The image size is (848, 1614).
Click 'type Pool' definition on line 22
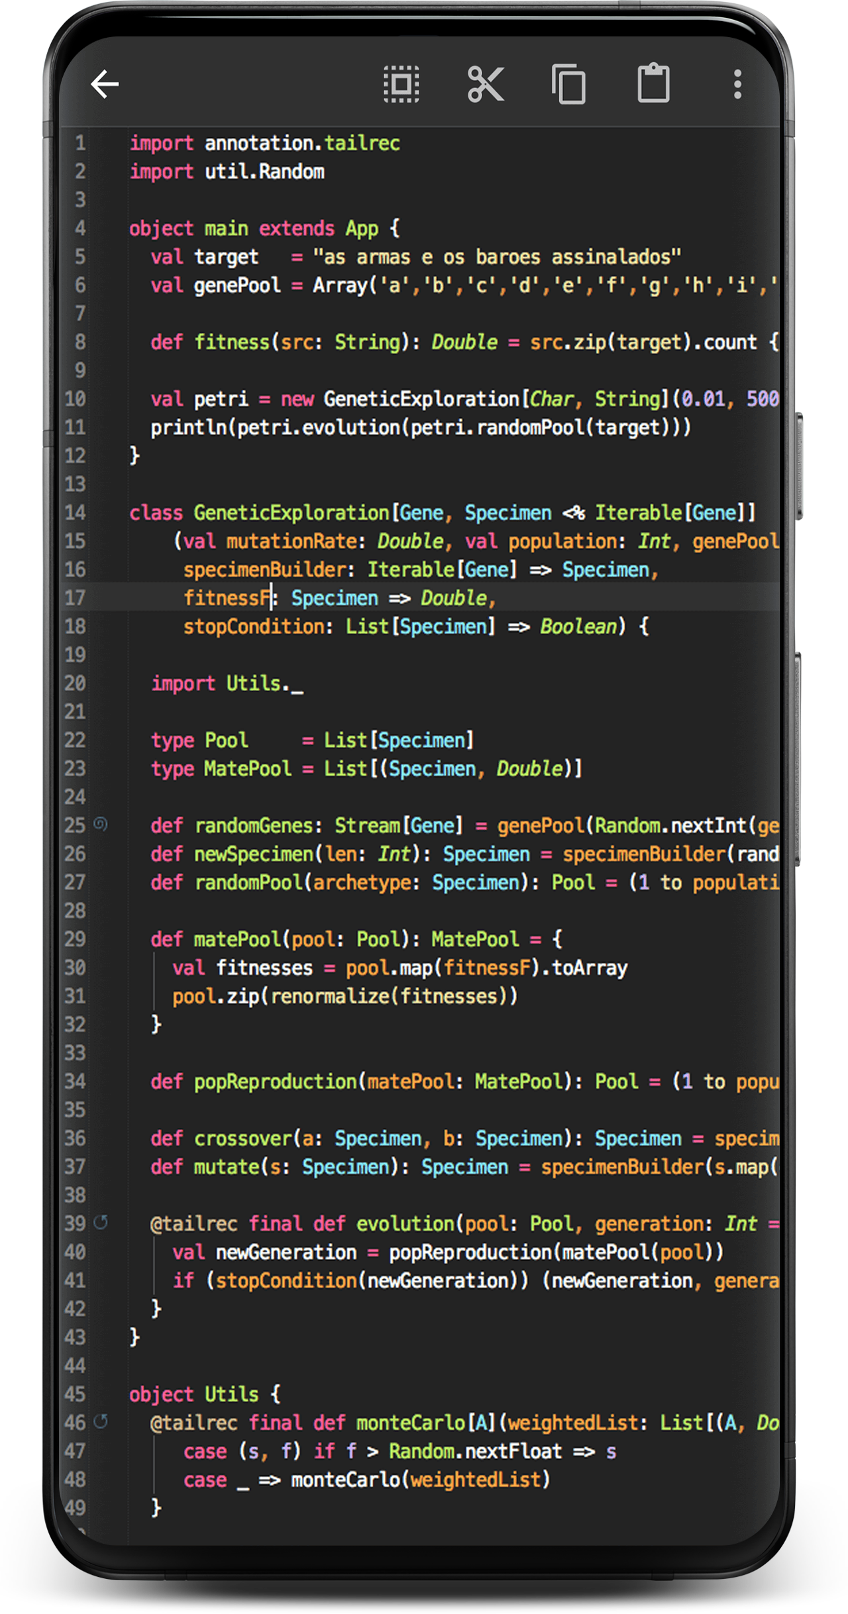[x=199, y=740]
